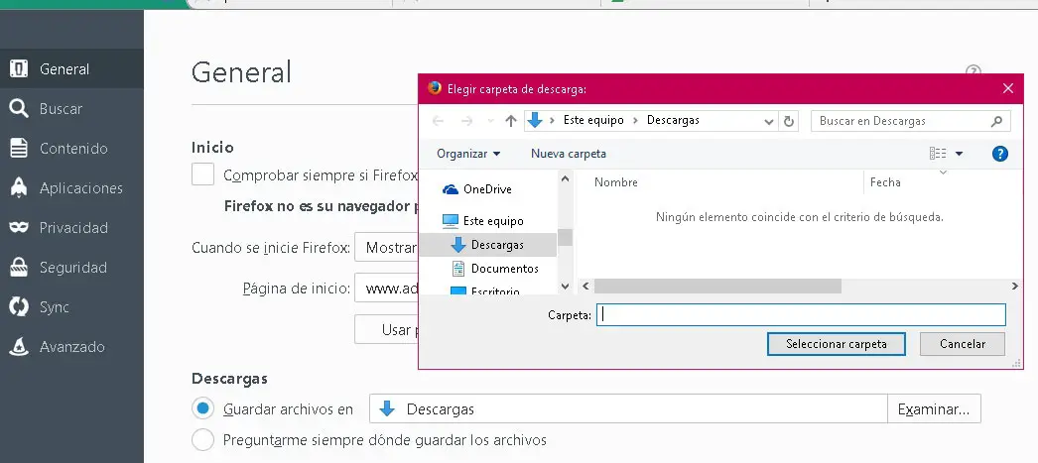Click the Descargas folder path field
This screenshot has width=1038, height=463.
pyautogui.click(x=628, y=408)
